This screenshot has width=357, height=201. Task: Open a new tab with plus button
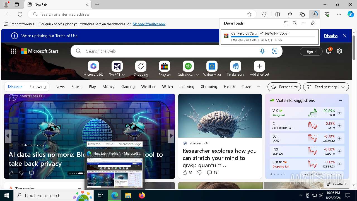(97, 4)
